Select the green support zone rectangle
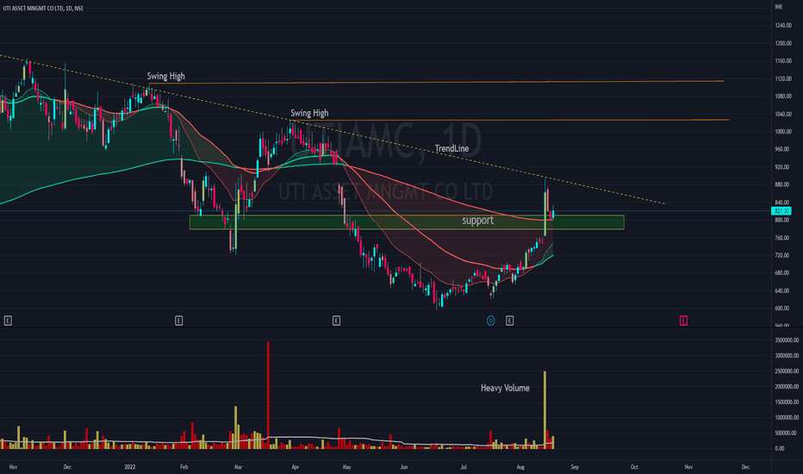 407,221
